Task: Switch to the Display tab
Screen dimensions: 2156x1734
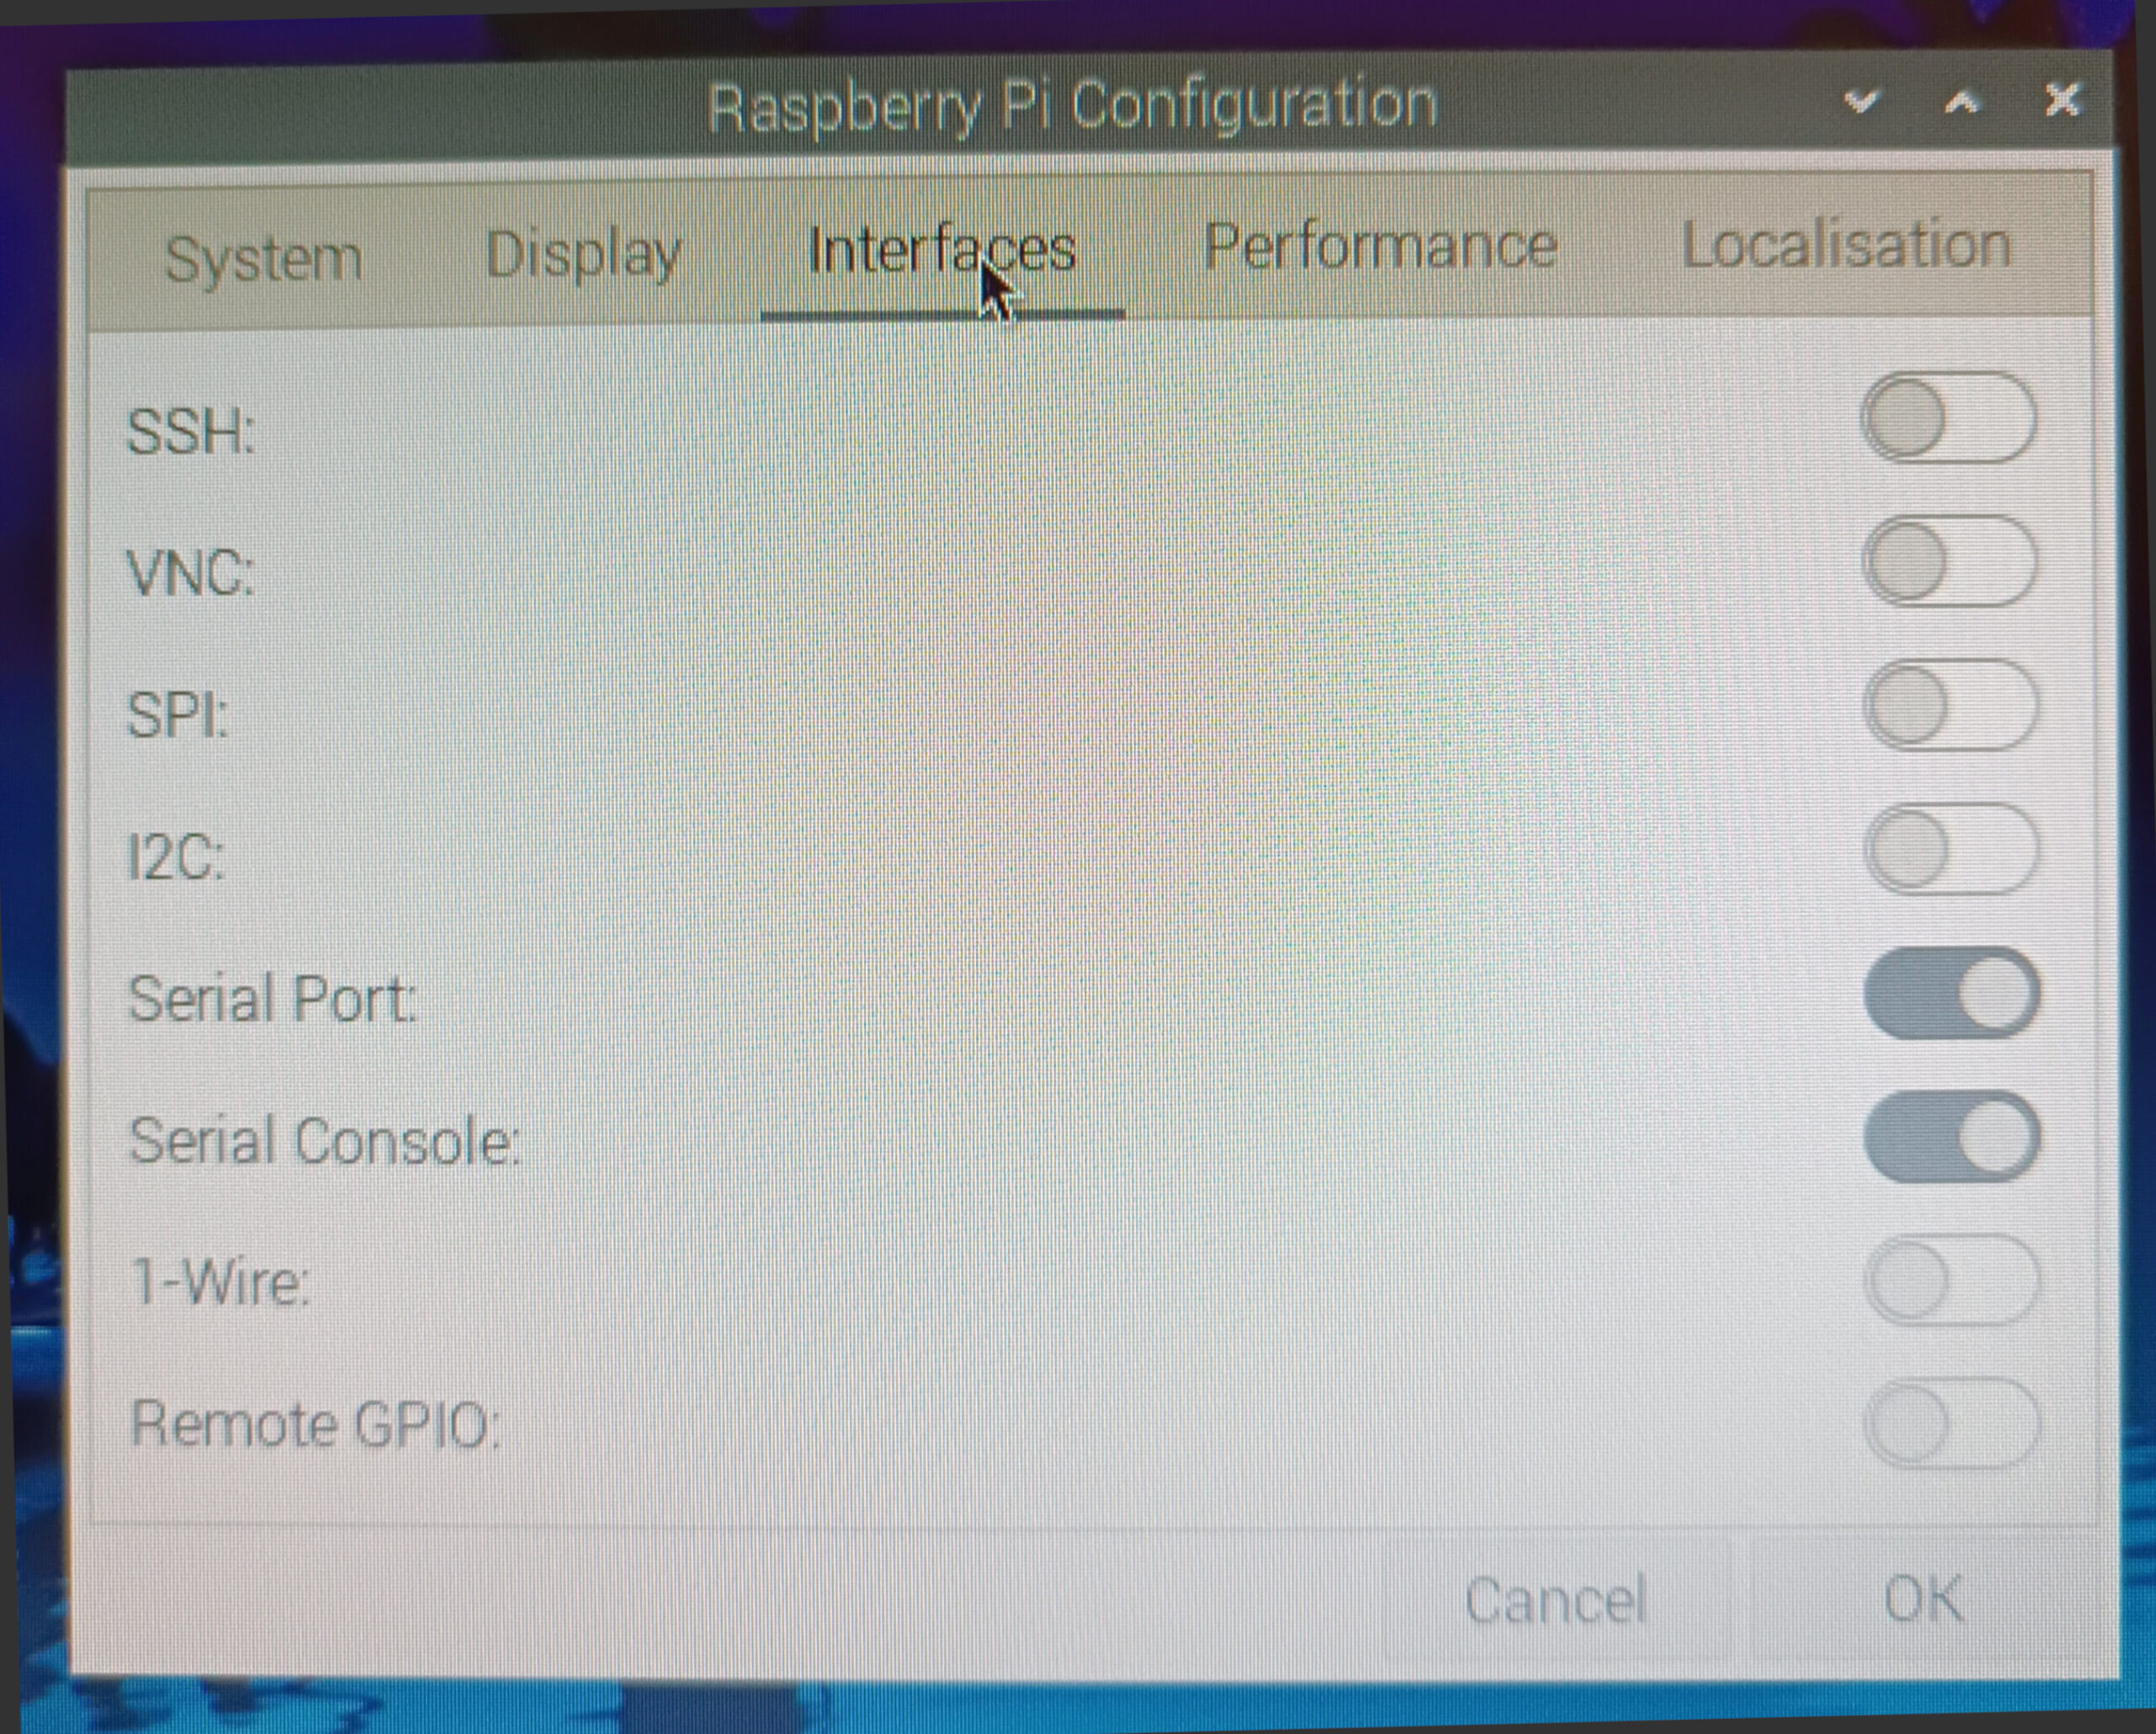Action: [583, 254]
